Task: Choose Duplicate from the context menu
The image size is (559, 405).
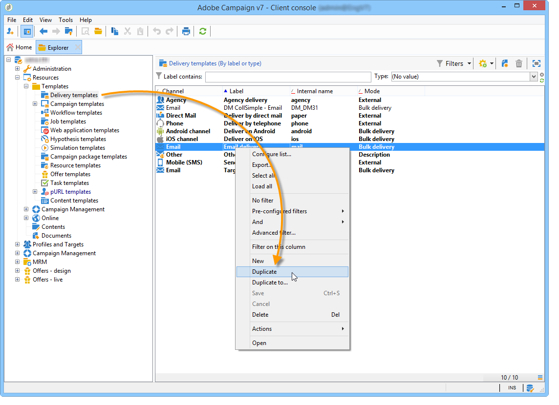Action: pyautogui.click(x=264, y=272)
